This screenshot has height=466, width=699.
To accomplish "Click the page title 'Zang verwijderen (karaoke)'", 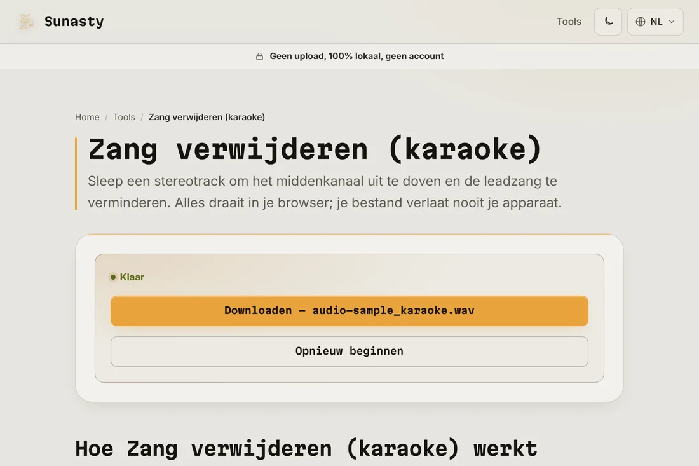I will [x=315, y=149].
